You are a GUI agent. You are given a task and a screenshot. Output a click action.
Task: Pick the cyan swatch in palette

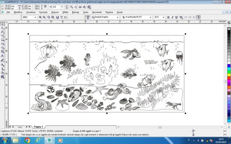229,69
